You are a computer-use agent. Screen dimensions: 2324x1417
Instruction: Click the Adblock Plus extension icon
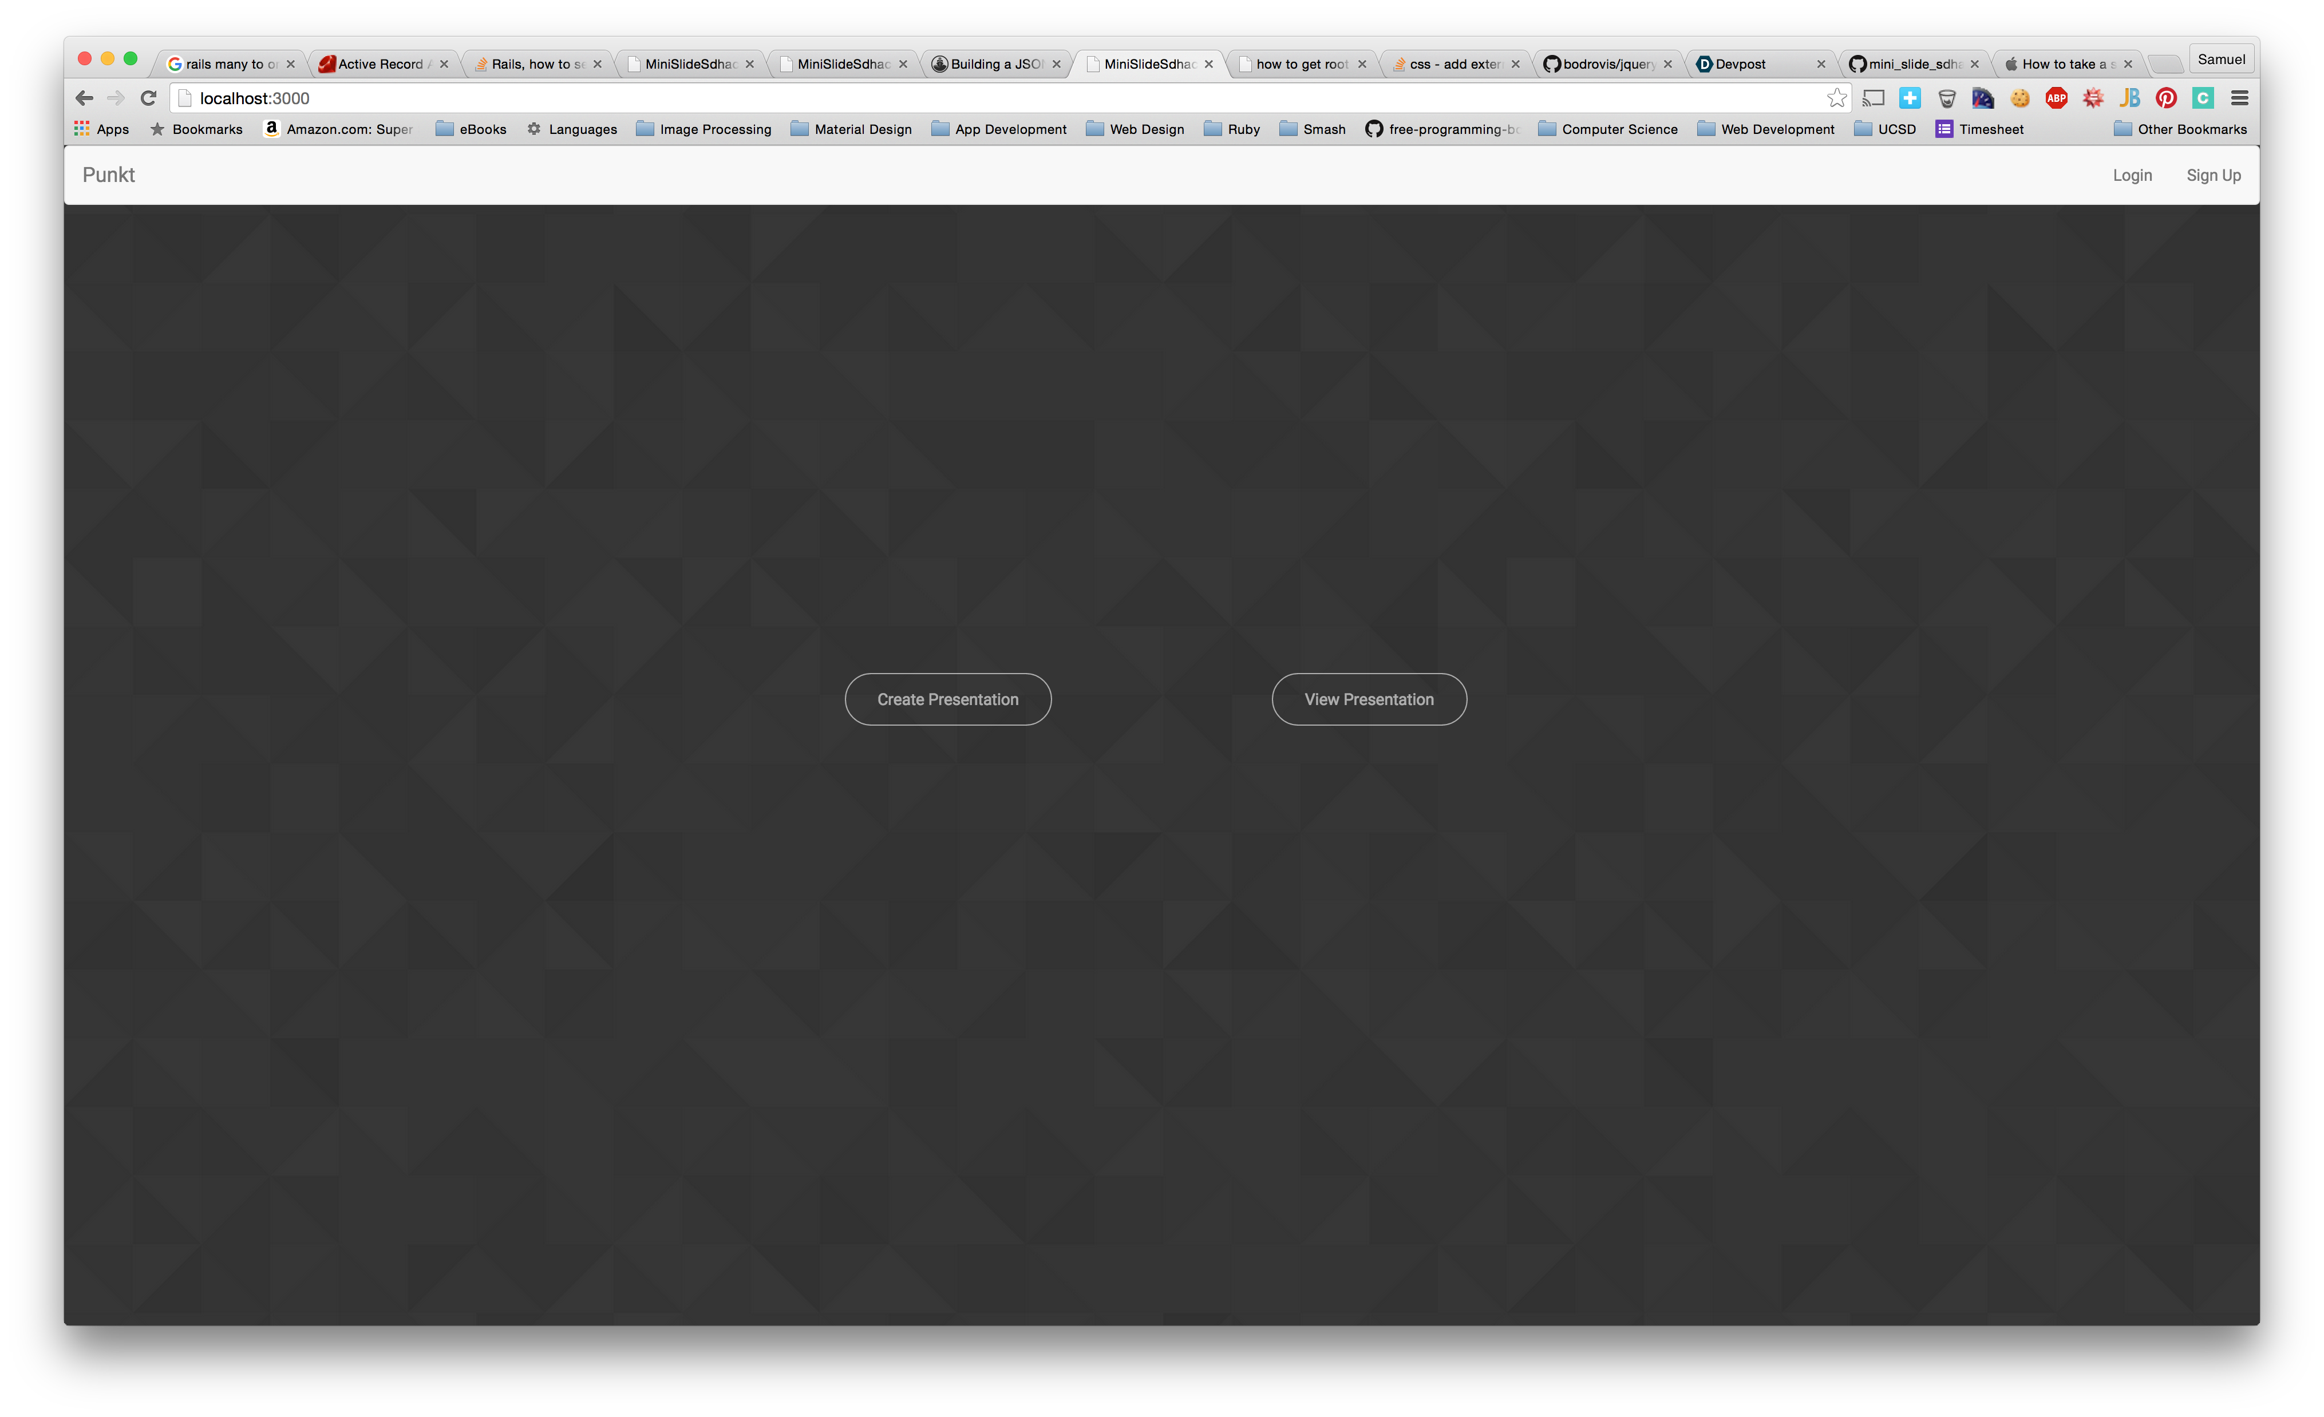coord(2056,98)
